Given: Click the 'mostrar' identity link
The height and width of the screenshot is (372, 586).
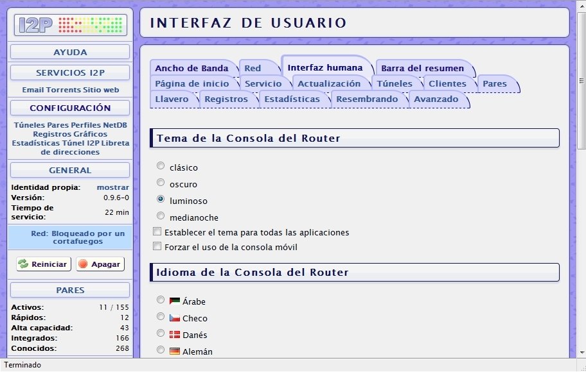Looking at the screenshot, I should [x=113, y=187].
